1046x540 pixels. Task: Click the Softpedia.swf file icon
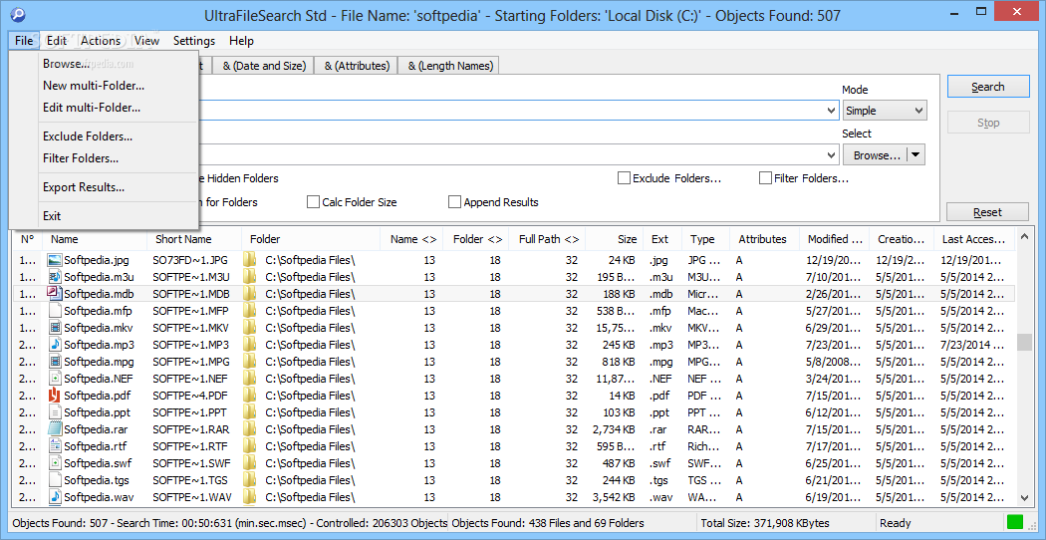55,462
